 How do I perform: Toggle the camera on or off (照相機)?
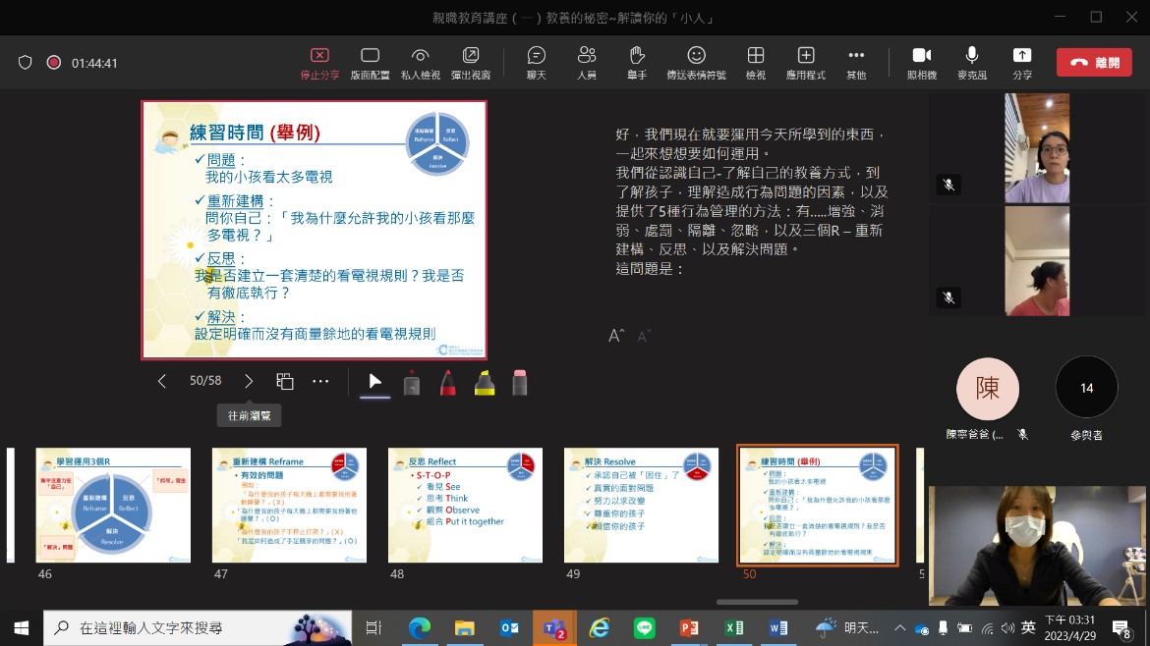click(x=921, y=62)
